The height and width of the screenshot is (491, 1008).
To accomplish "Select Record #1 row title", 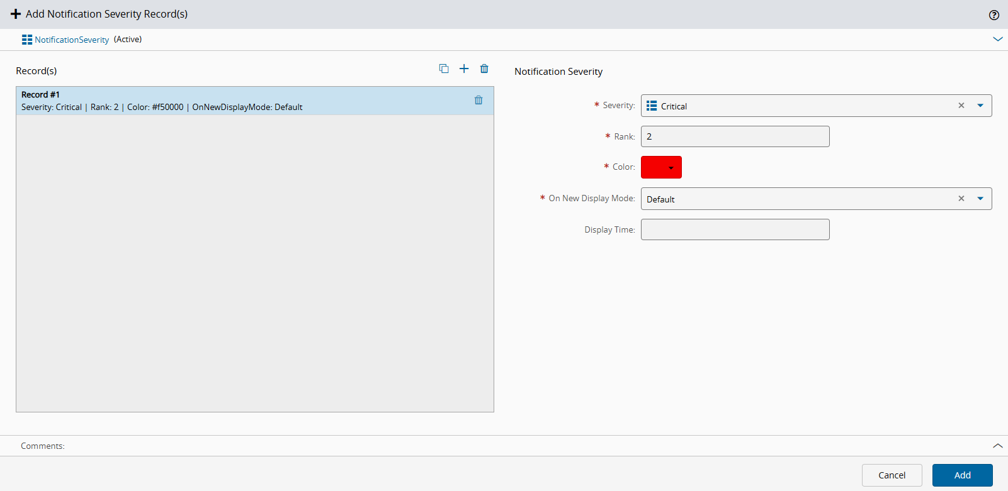I will [x=40, y=94].
